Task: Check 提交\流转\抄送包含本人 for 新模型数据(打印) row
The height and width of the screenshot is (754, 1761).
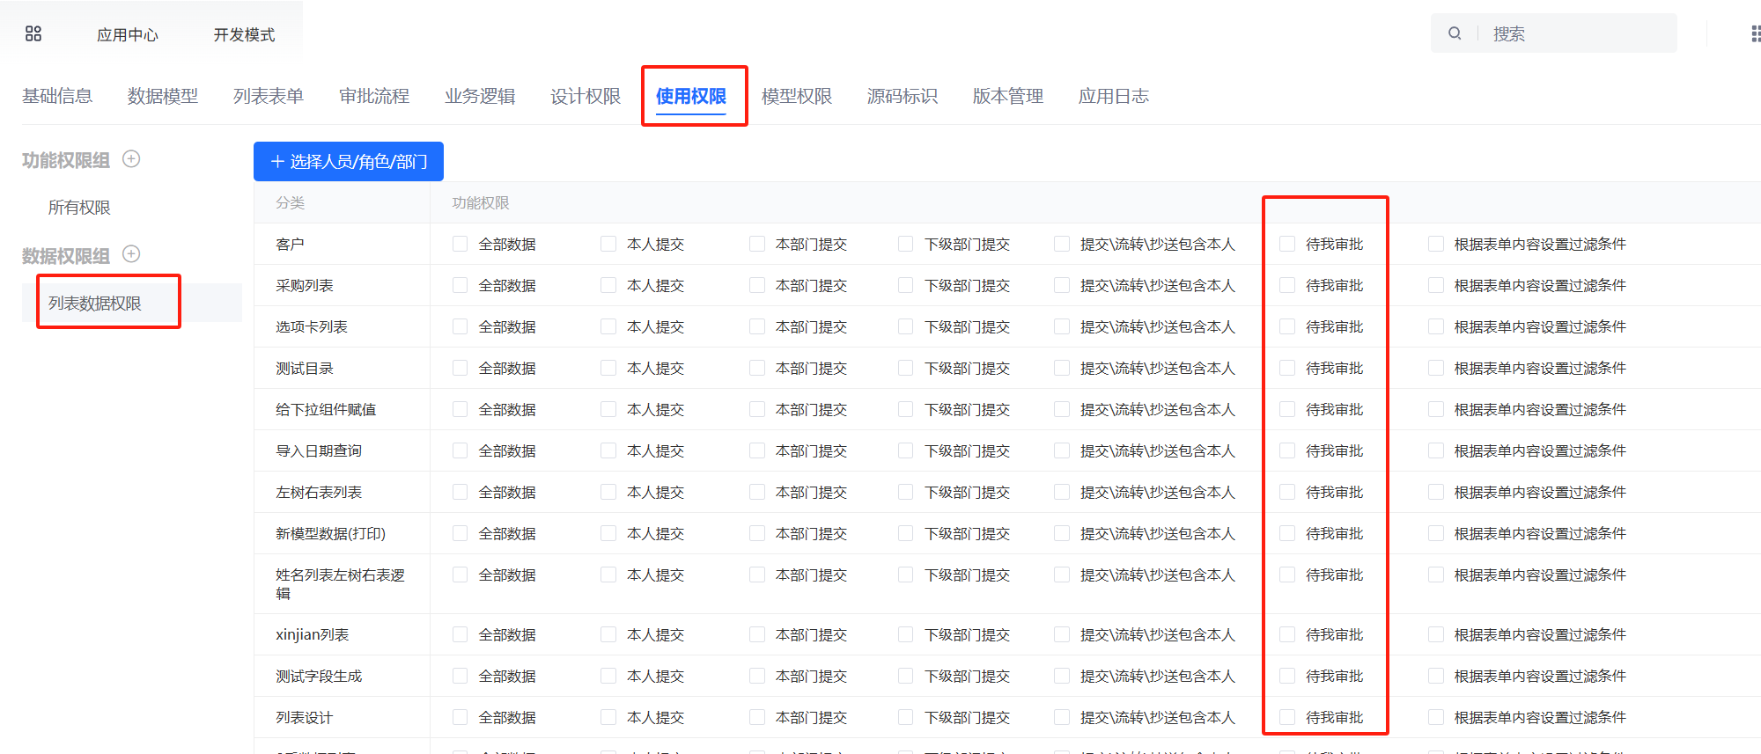Action: coord(1062,533)
